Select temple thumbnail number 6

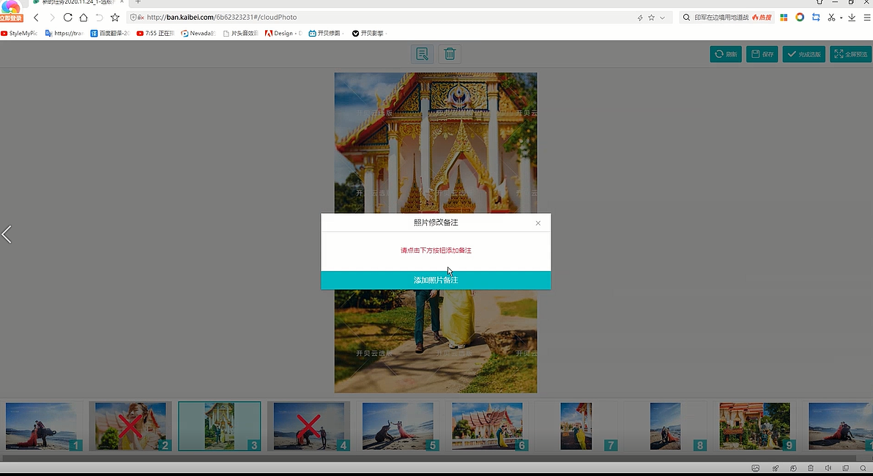tap(487, 426)
